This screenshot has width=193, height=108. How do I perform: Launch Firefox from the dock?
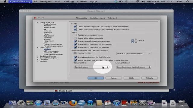click(73, 103)
